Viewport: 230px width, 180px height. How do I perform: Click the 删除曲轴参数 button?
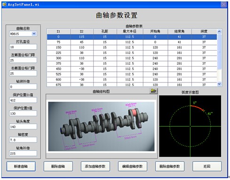[170, 166]
